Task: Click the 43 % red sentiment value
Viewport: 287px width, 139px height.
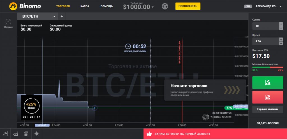Action: [280, 70]
